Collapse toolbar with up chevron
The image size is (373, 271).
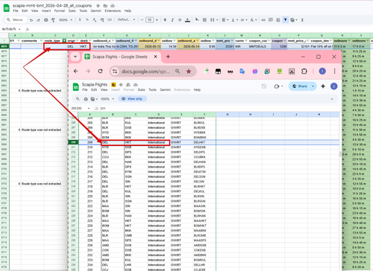click(x=331, y=99)
